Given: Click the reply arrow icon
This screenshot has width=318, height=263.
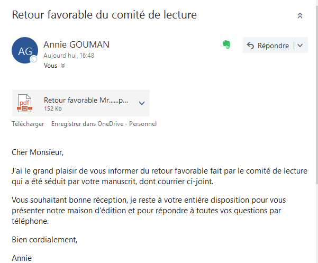Looking at the screenshot, I should pos(250,46).
